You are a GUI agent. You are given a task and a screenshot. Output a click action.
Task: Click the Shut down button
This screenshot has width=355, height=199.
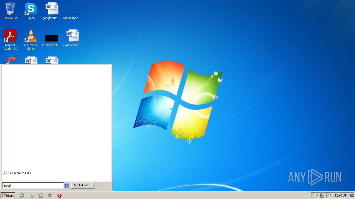coord(81,185)
